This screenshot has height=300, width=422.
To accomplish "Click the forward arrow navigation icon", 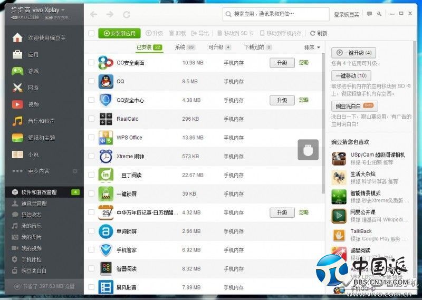I will [110, 14].
